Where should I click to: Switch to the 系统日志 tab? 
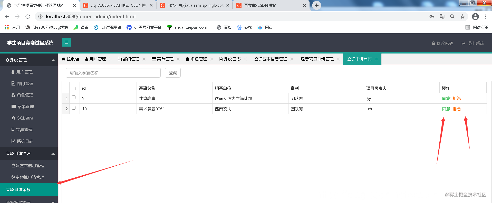tap(230, 59)
